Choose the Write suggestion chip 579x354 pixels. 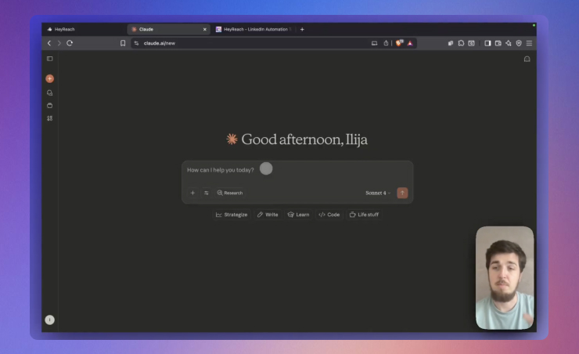[x=268, y=215]
